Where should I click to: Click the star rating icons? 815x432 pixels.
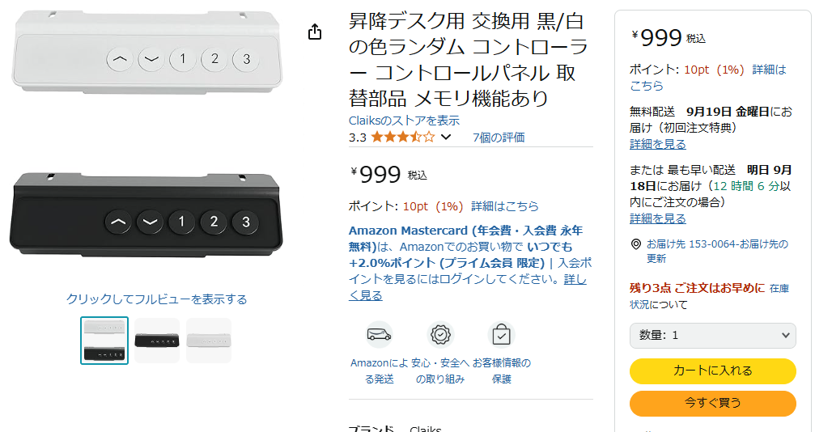tap(402, 138)
